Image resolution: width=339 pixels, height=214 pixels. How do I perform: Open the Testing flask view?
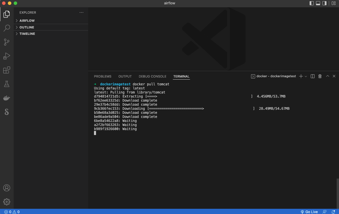(x=7, y=84)
